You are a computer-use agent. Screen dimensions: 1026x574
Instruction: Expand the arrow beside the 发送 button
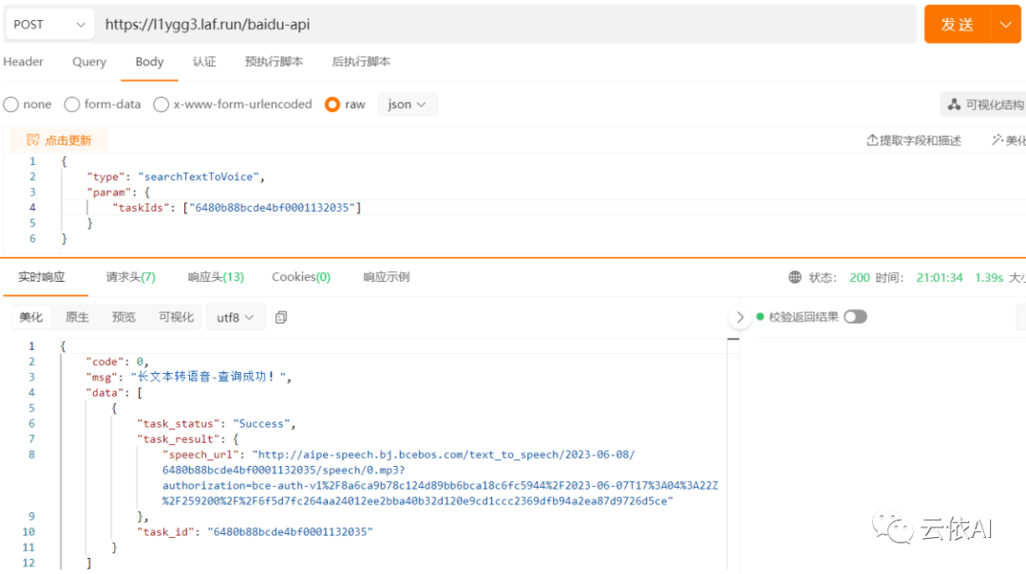(x=1006, y=24)
